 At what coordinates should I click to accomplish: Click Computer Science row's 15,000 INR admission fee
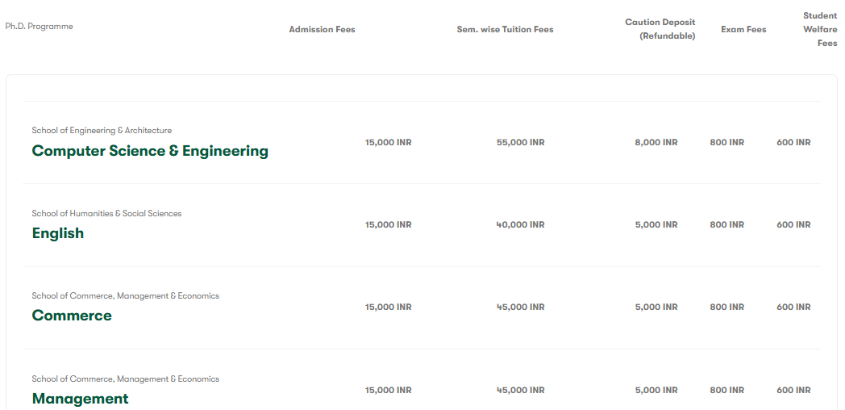tap(388, 143)
